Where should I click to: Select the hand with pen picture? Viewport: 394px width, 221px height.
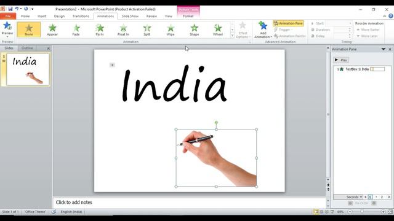216,158
